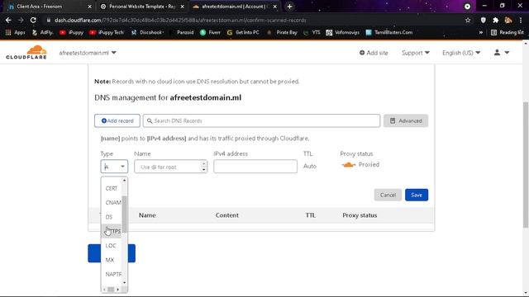Reload the current page
Image resolution: width=529 pixels, height=297 pixels.
pos(33,20)
